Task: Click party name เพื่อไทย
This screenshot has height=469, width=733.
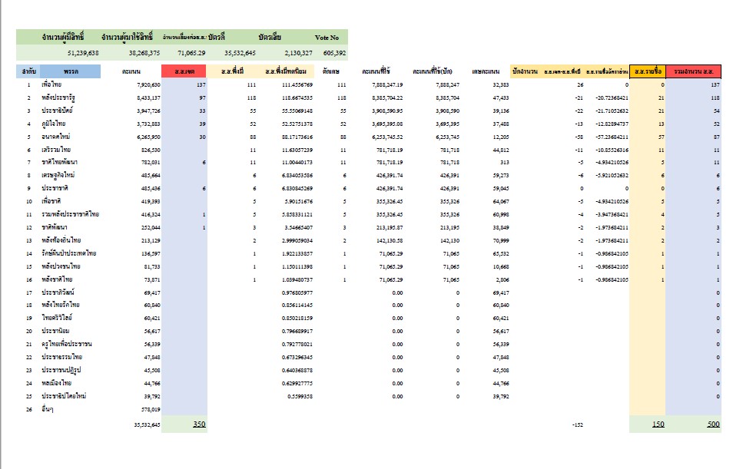Action: coord(51,84)
